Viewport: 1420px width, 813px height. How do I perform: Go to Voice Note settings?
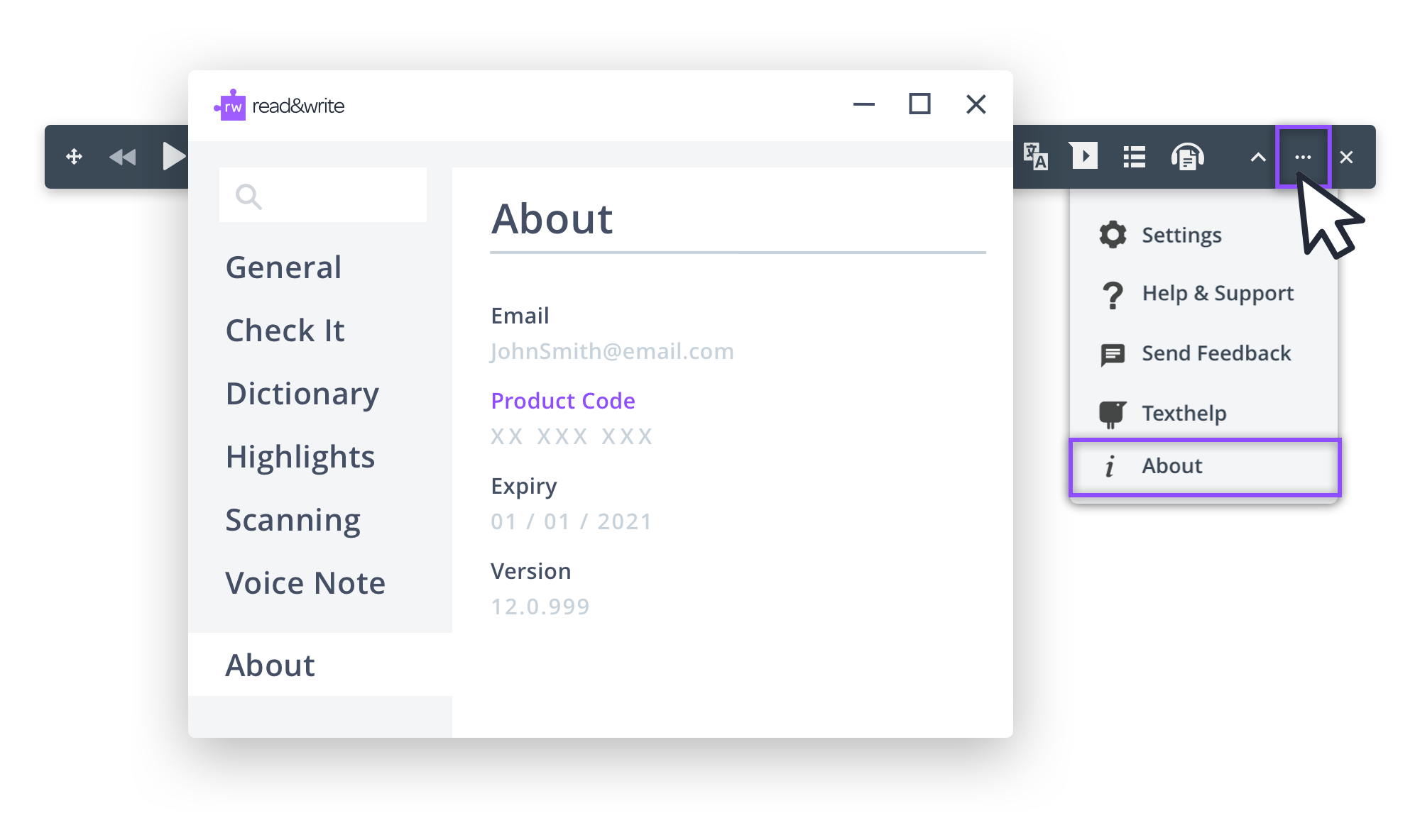tap(305, 583)
